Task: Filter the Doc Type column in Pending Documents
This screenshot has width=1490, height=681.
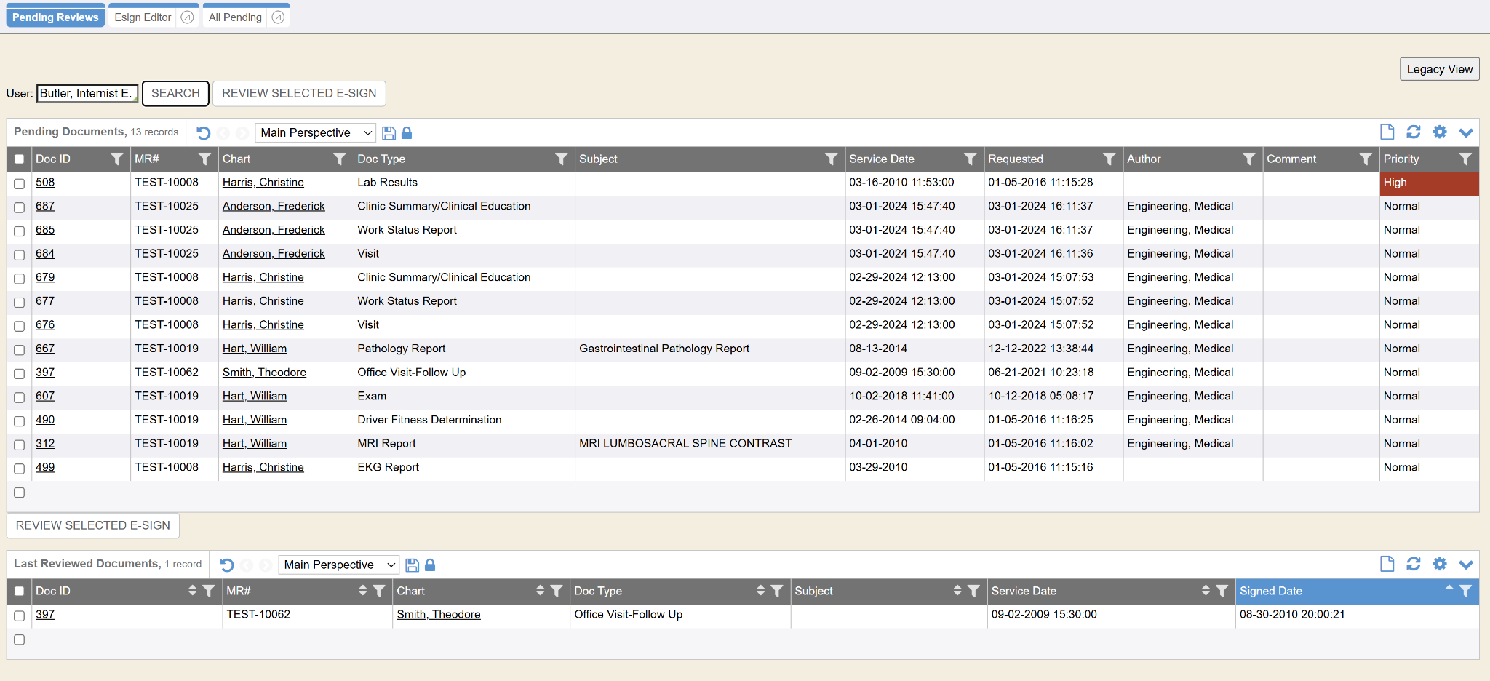Action: point(561,159)
